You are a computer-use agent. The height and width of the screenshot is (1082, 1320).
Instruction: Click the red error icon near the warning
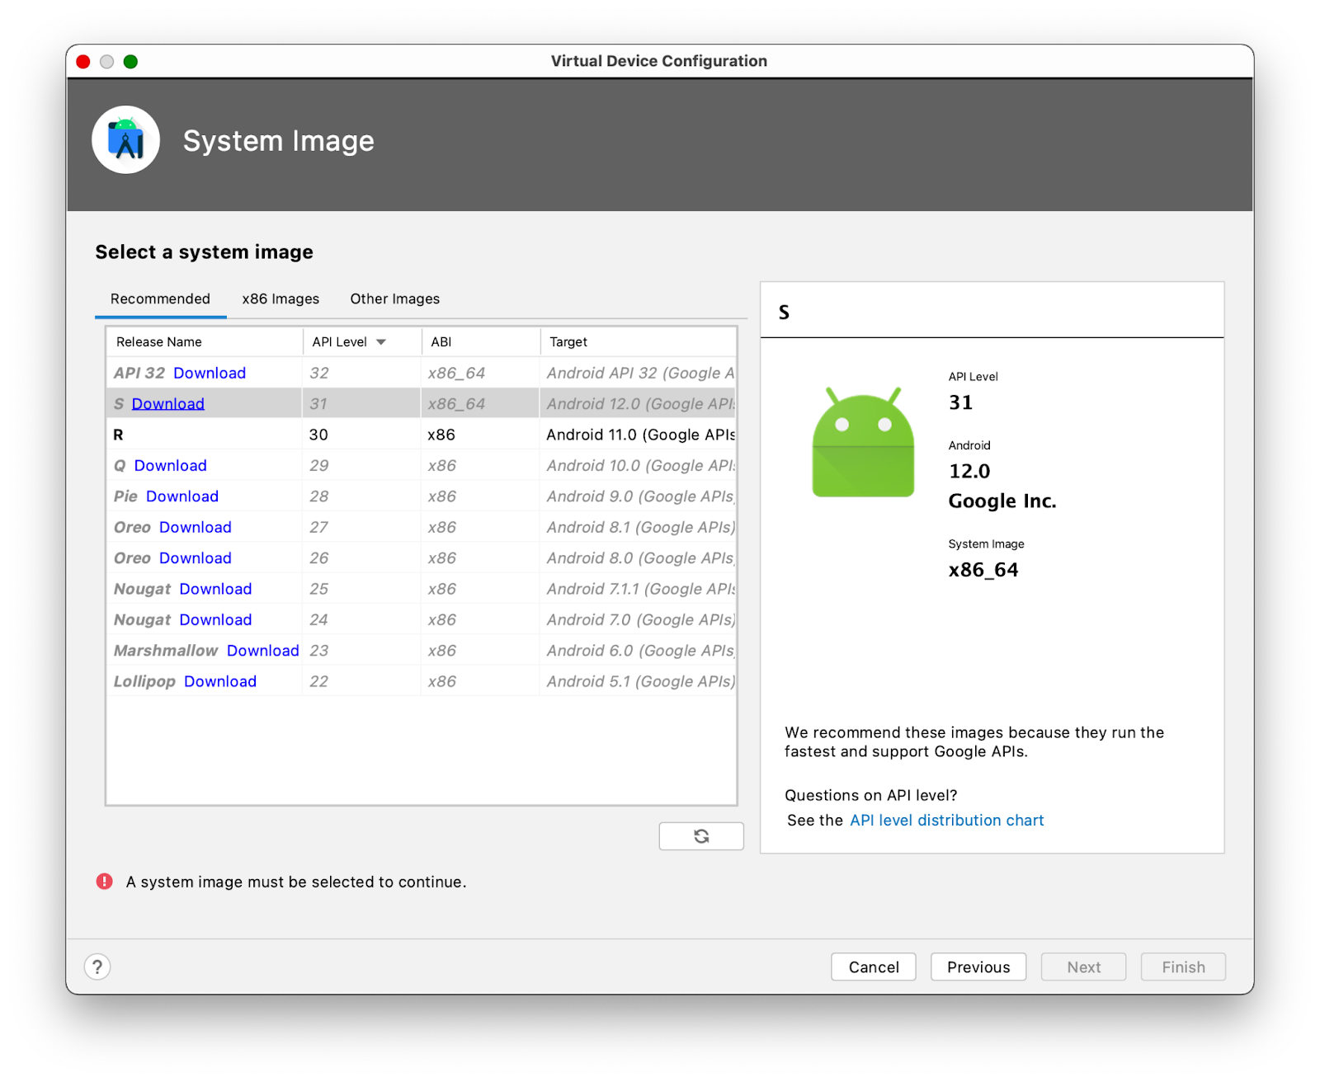[104, 882]
